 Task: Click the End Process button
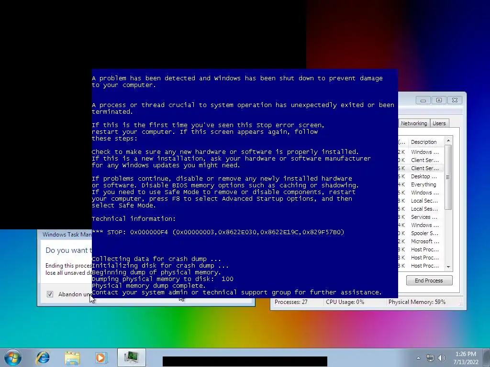coord(429,280)
